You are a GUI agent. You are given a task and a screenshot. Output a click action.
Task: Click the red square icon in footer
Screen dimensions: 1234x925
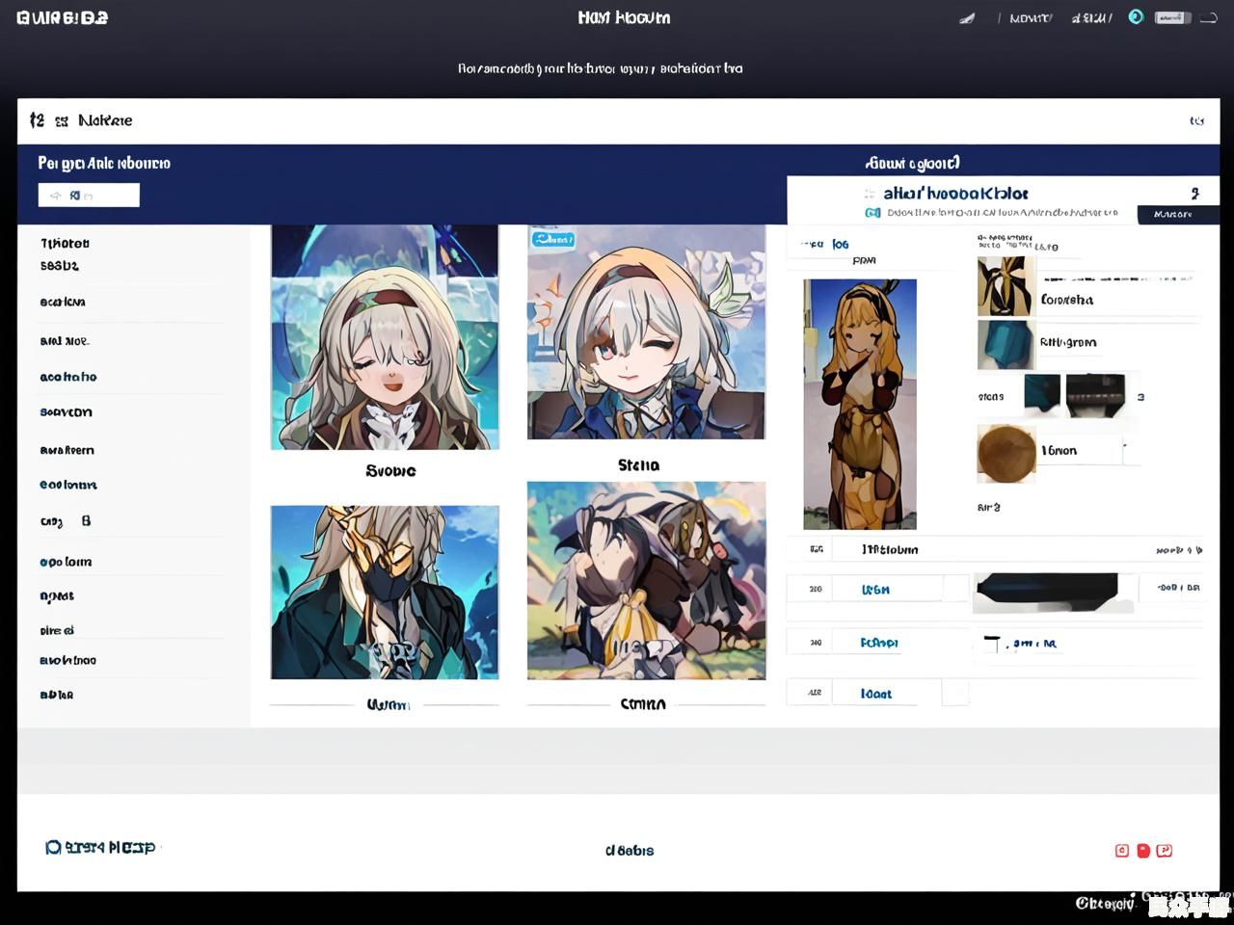click(1143, 850)
